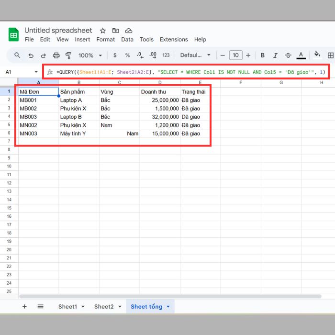
Task: Open the Tools menu
Action: [147, 40]
